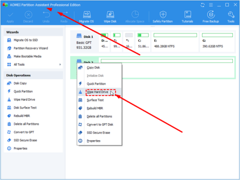This screenshot has height=180, width=240.
Task: Click the Apply checkmark icon
Action: click(x=11, y=15)
